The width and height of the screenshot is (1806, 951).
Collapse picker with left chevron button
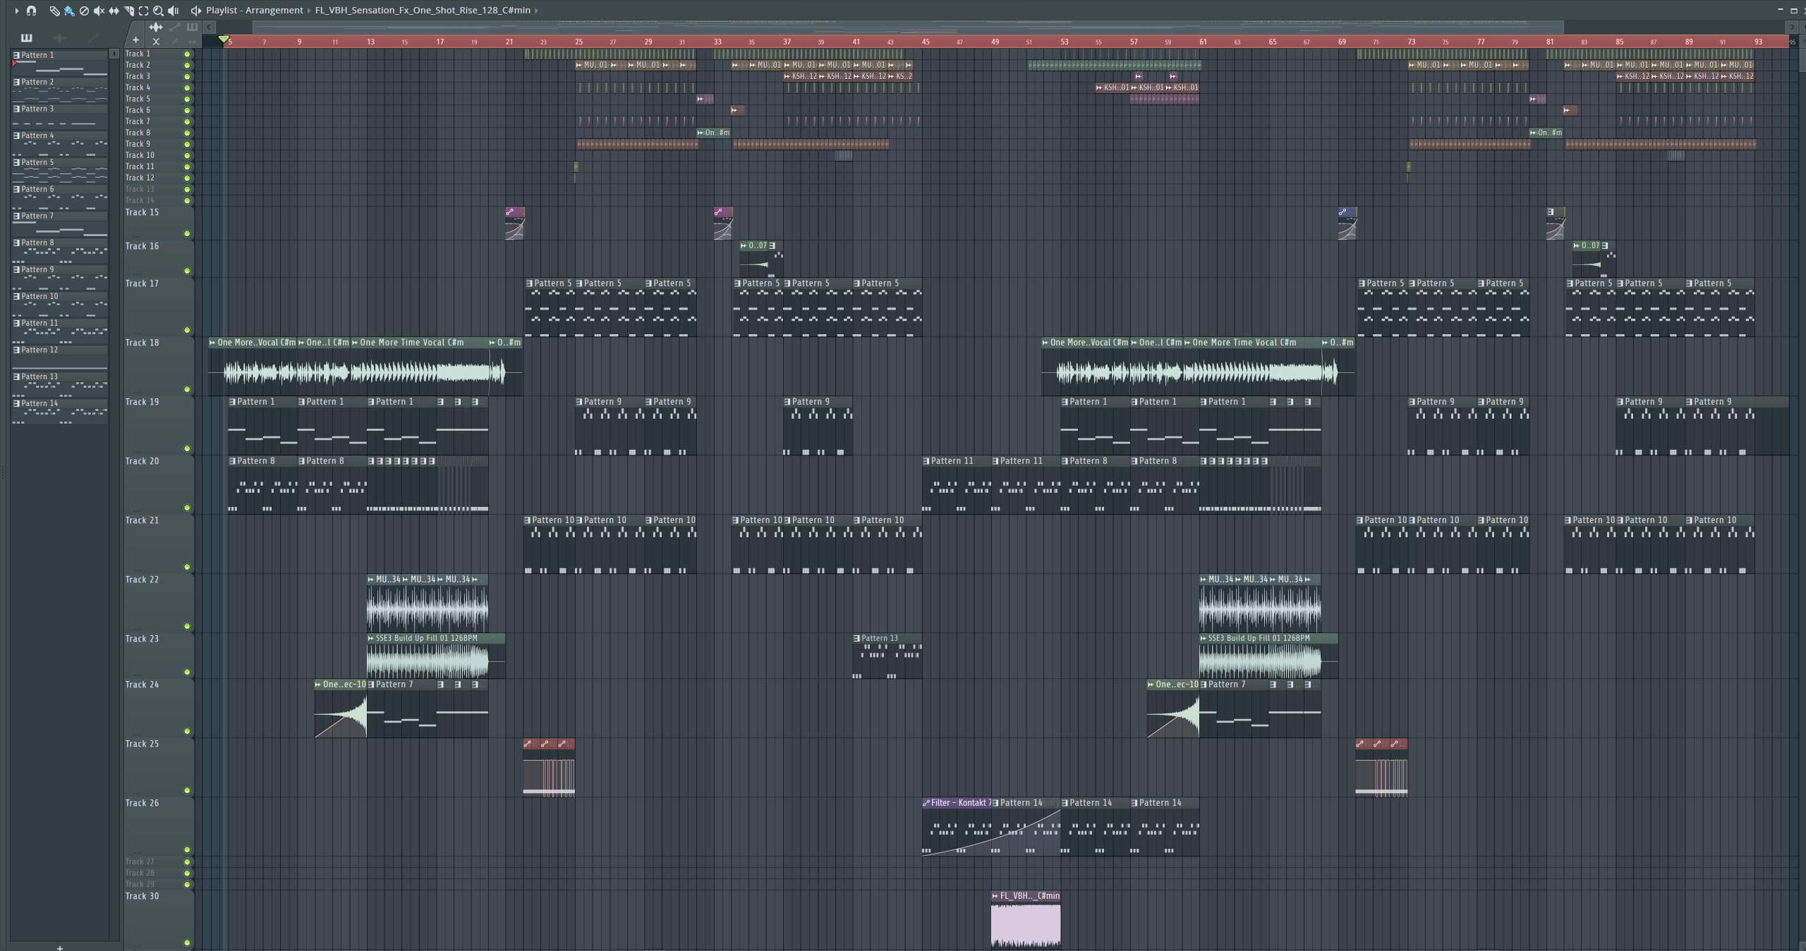(x=209, y=27)
